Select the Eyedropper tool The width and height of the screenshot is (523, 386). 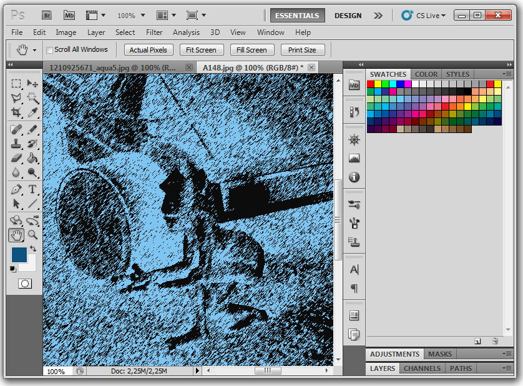pyautogui.click(x=32, y=112)
